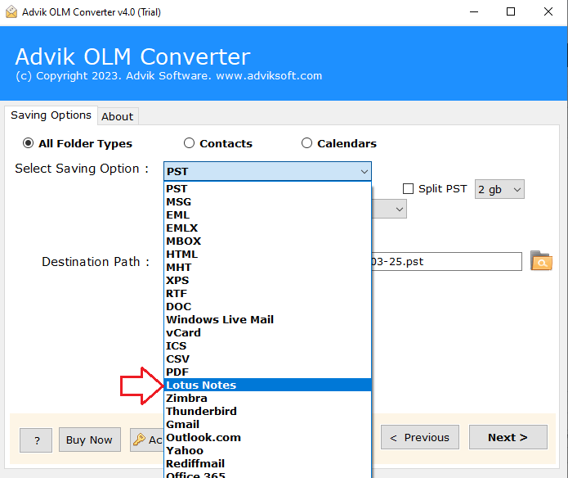Choose HTML from the saving options list

[267, 254]
